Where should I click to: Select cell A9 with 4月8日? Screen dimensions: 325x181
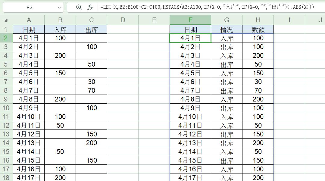(x=29, y=99)
